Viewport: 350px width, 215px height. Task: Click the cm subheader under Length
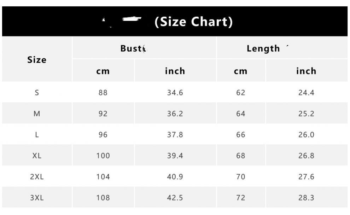point(241,71)
